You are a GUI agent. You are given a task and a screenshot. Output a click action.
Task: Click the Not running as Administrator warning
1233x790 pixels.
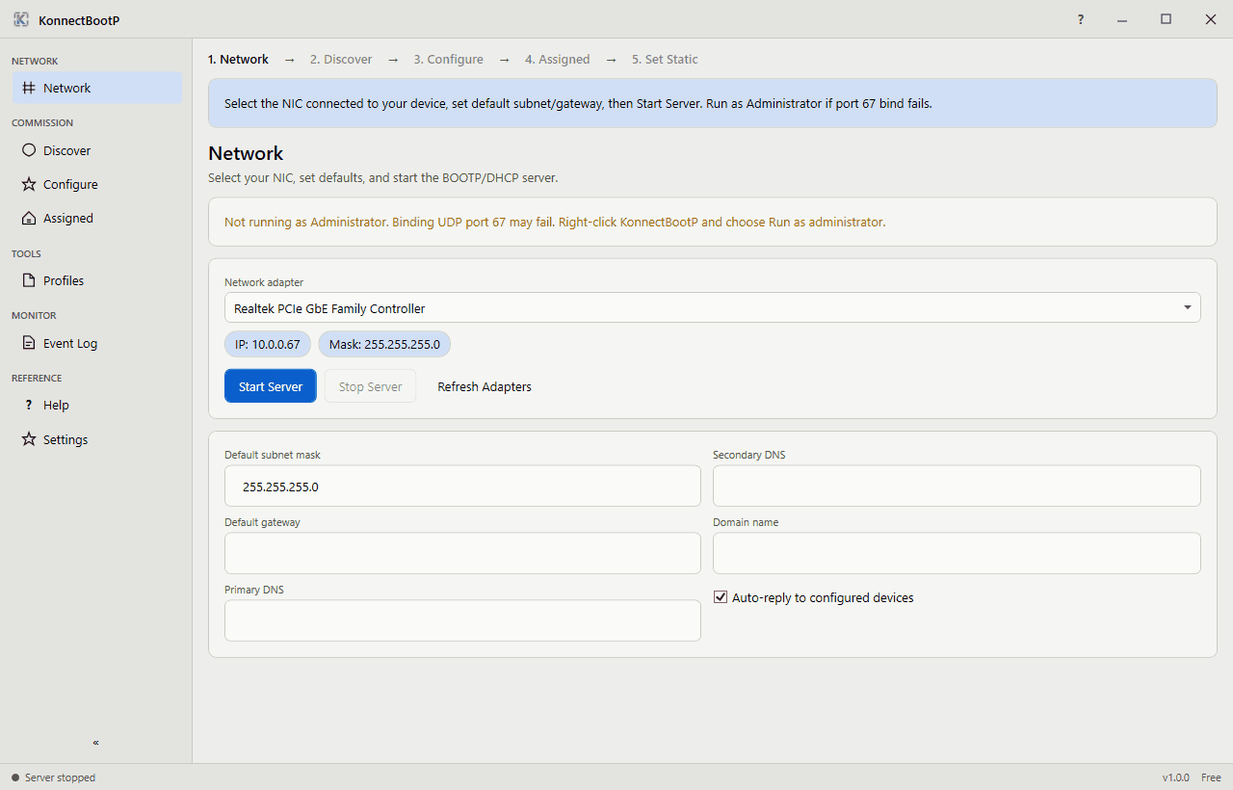tap(713, 222)
